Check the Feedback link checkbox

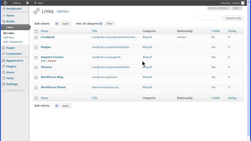coord(36,38)
